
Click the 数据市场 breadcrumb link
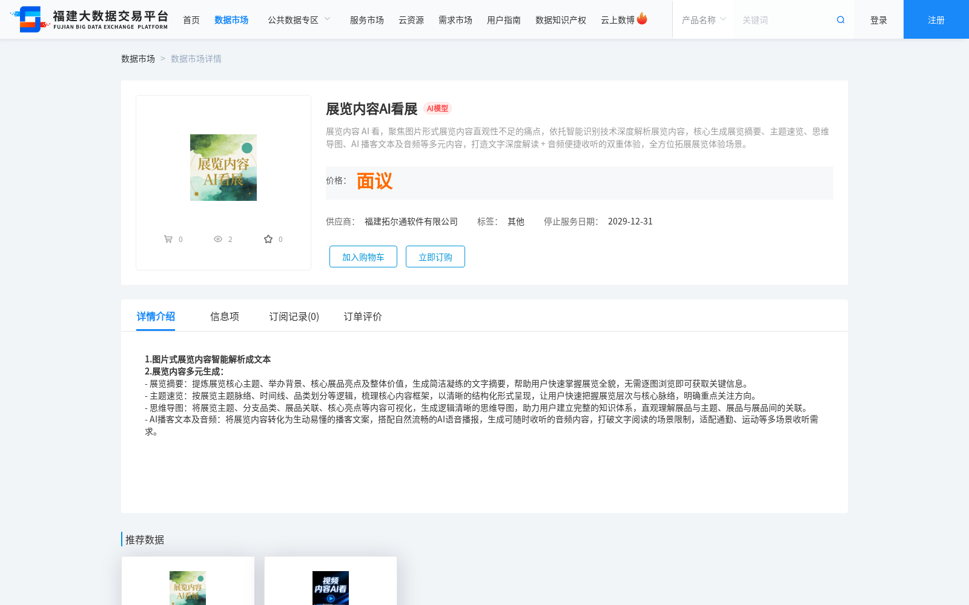click(138, 59)
